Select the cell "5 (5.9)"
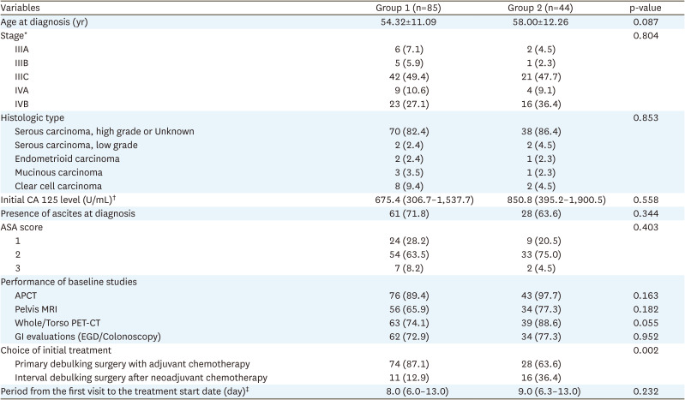 pyautogui.click(x=409, y=63)
